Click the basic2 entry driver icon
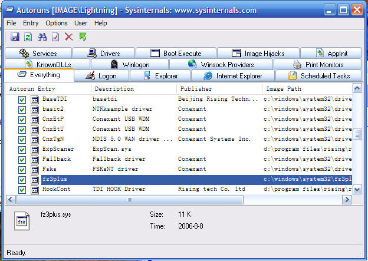 pos(35,110)
